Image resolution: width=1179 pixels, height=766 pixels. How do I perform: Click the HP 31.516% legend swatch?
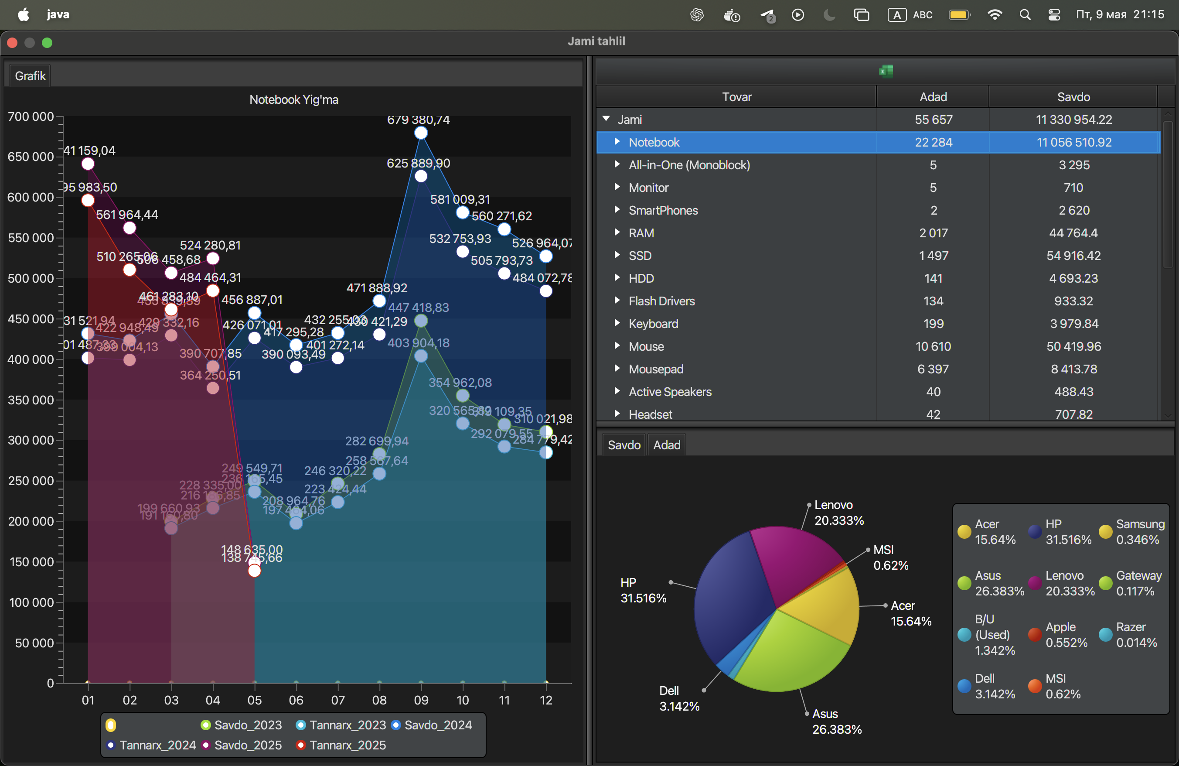pos(1035,532)
